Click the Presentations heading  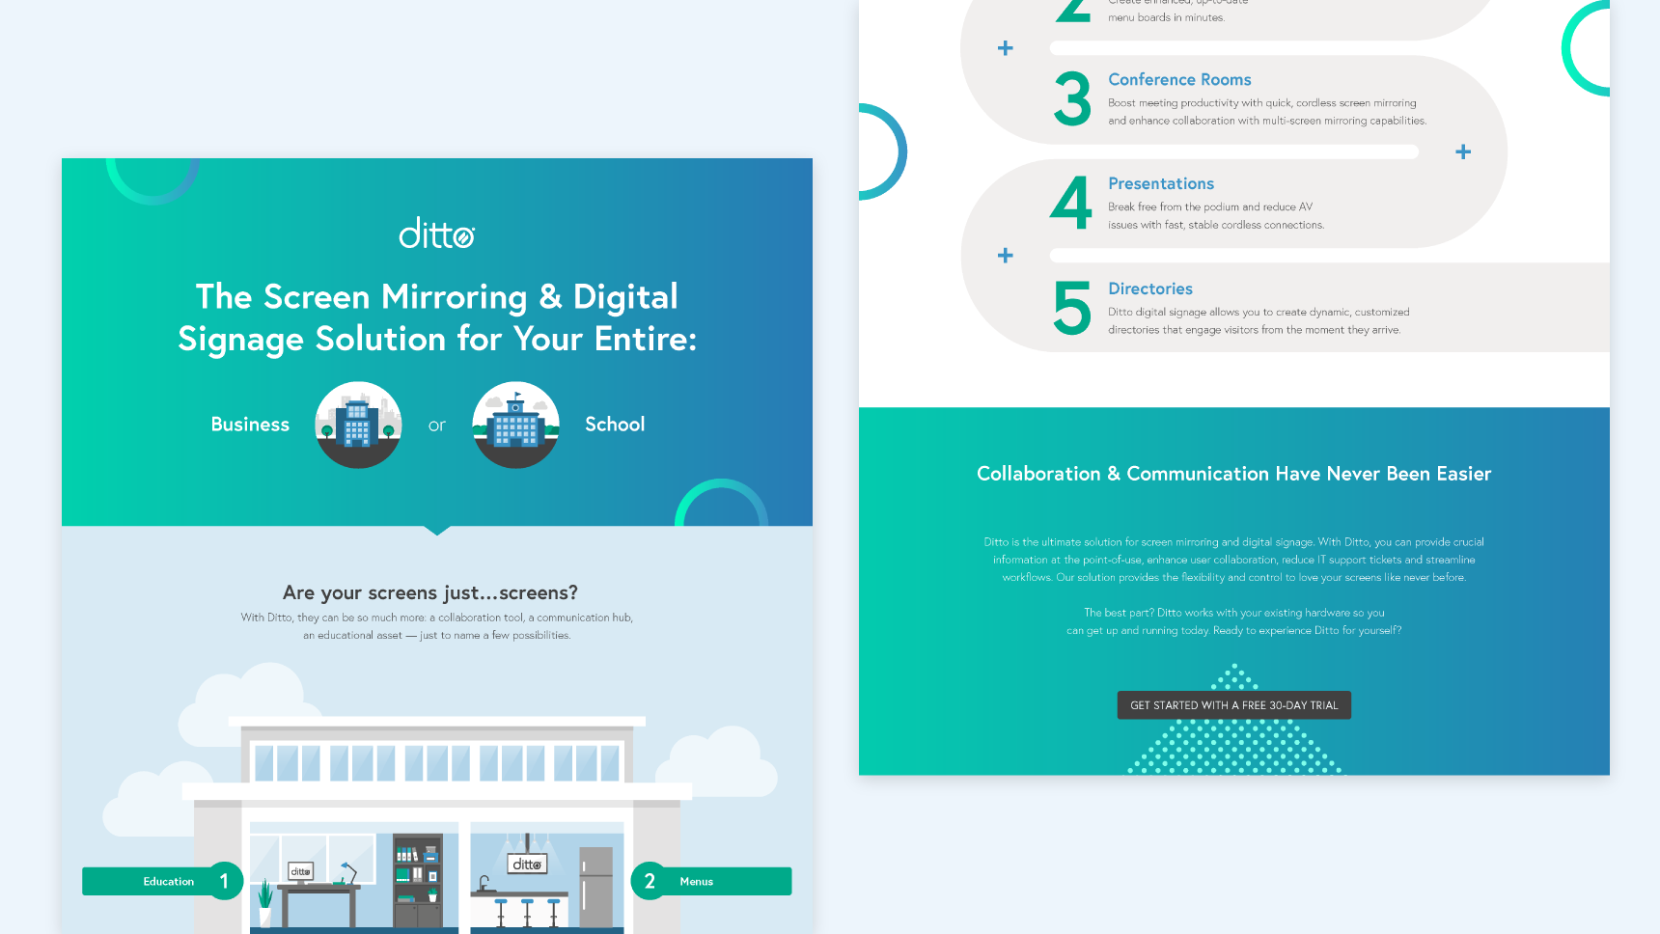point(1161,183)
